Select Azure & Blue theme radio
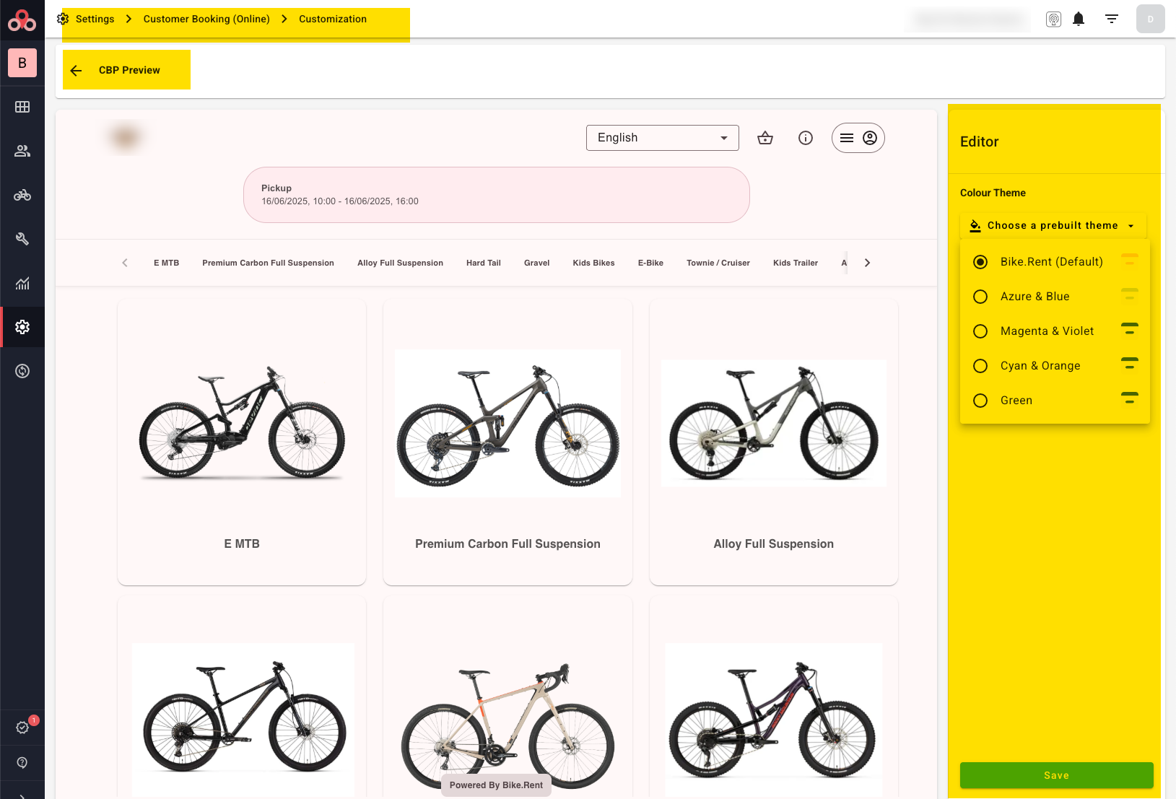1176x799 pixels. tap(980, 297)
